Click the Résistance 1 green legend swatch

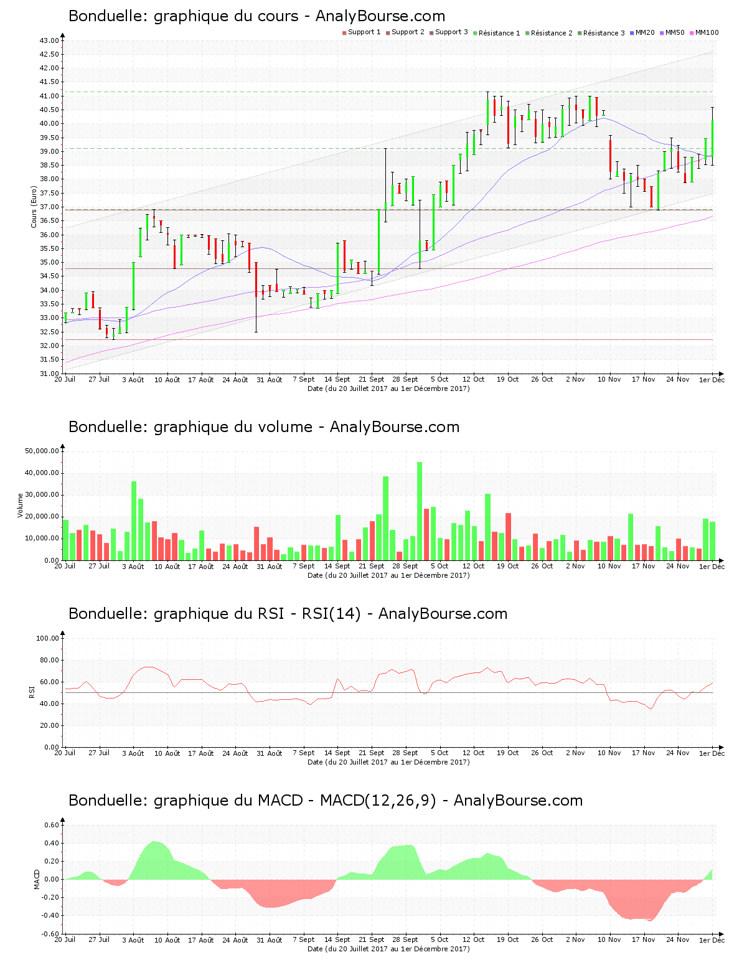click(x=475, y=33)
